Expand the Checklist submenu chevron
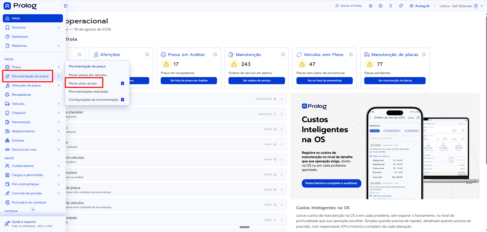Viewport: 487px width, 232px height. coord(59,113)
